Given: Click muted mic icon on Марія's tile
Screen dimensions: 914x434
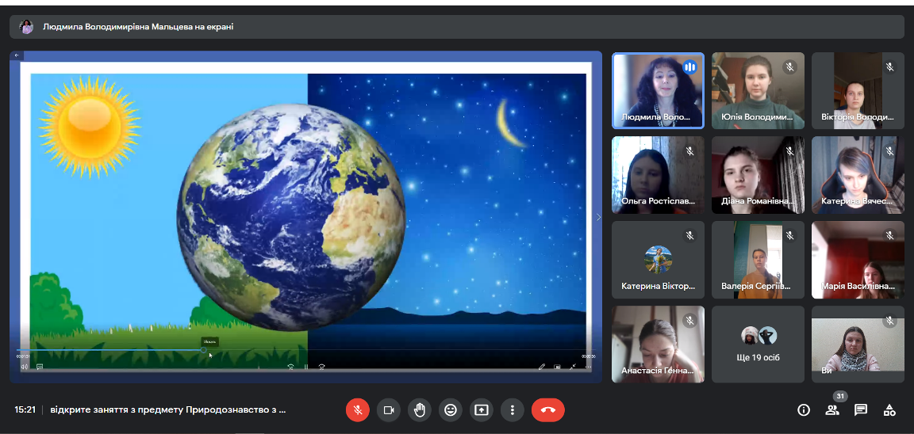Looking at the screenshot, I should tap(889, 236).
